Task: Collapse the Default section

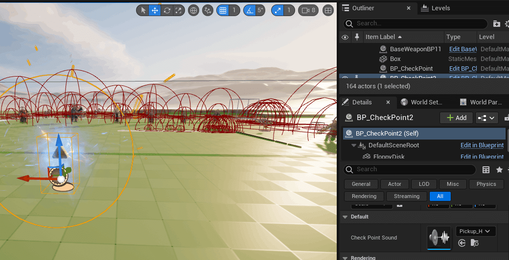Action: [345, 217]
